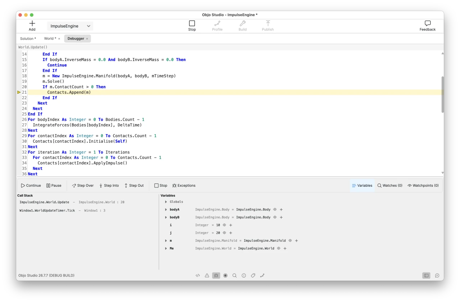Screen dimensions: 460x302
Task: Close the World tab
Action: pyautogui.click(x=59, y=39)
